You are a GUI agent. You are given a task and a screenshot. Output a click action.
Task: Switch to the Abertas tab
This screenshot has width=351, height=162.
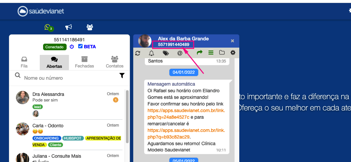pyautogui.click(x=54, y=62)
